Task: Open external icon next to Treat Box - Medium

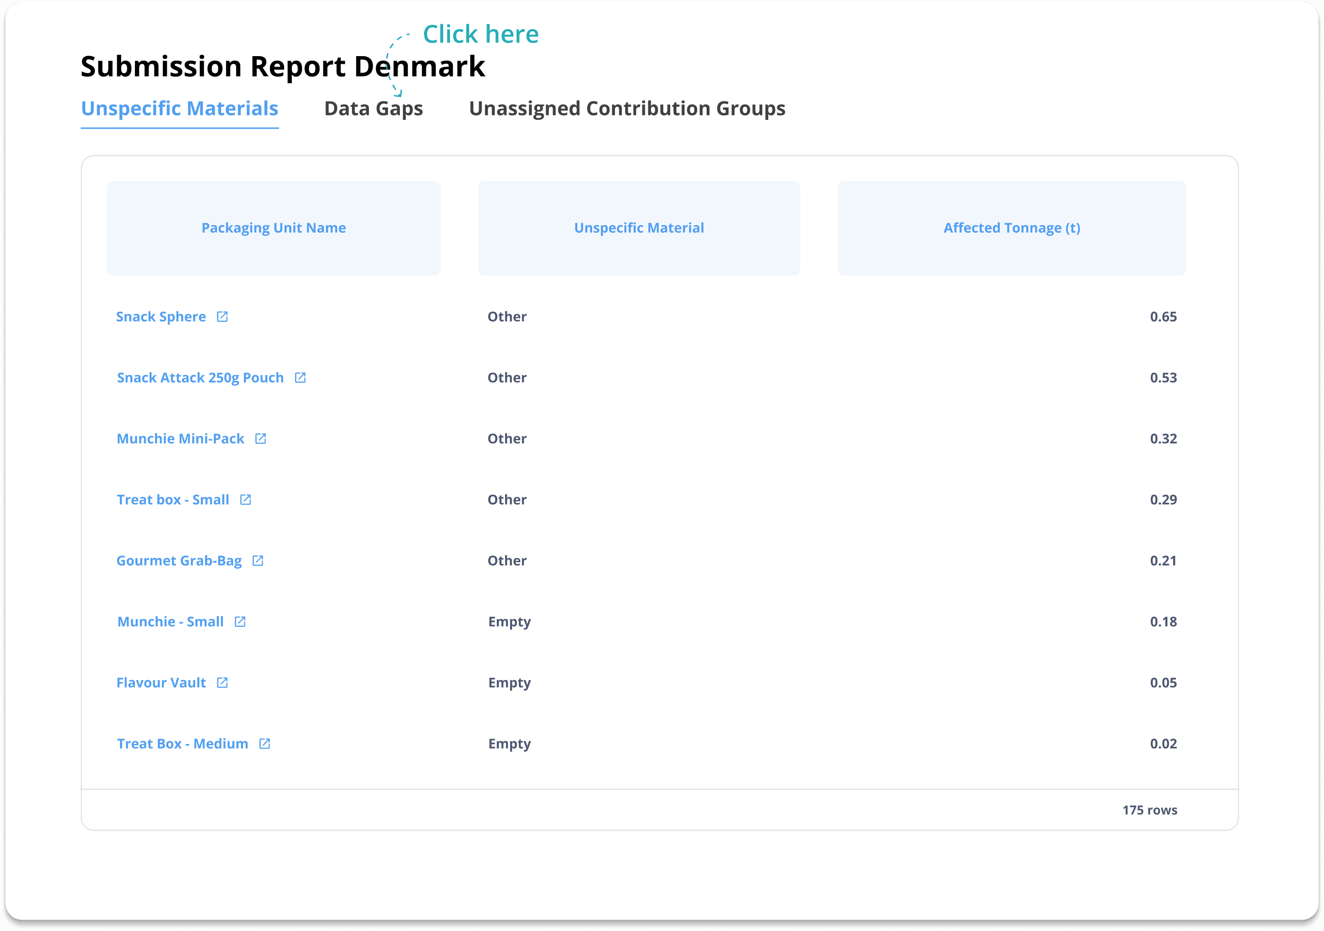Action: click(265, 744)
